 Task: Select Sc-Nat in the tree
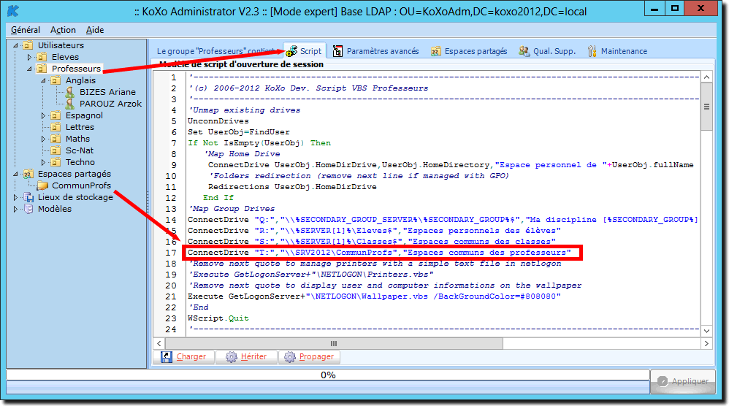(80, 150)
